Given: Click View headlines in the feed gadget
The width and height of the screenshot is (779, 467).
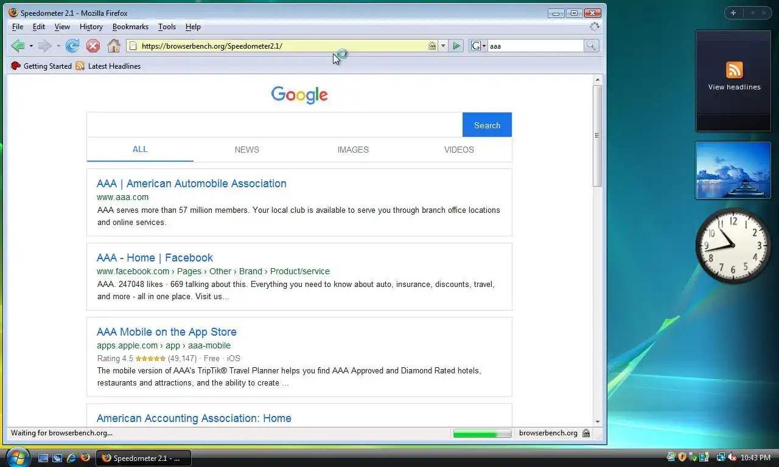Looking at the screenshot, I should click(734, 87).
